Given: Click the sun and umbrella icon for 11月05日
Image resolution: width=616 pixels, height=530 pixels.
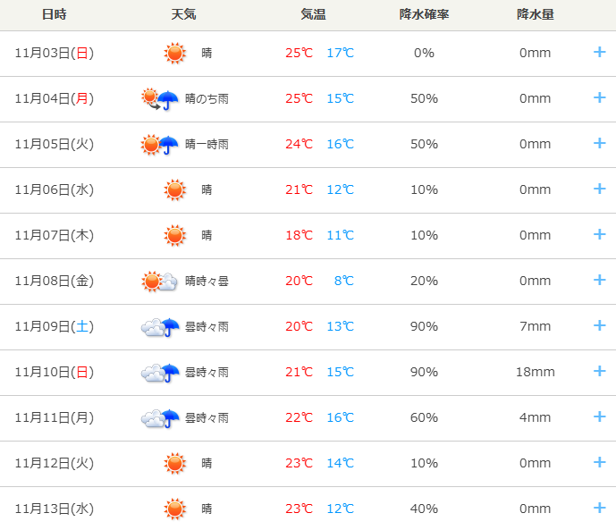Looking at the screenshot, I should pyautogui.click(x=160, y=145).
